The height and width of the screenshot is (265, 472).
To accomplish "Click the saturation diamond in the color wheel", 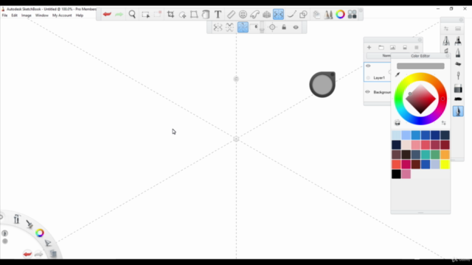I will point(421,99).
